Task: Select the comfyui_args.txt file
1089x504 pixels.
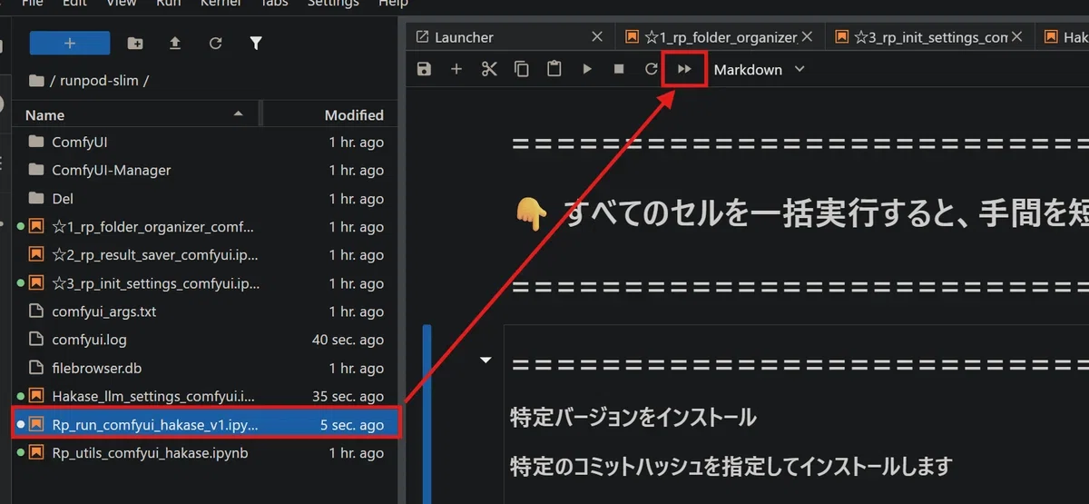Action: (204, 311)
